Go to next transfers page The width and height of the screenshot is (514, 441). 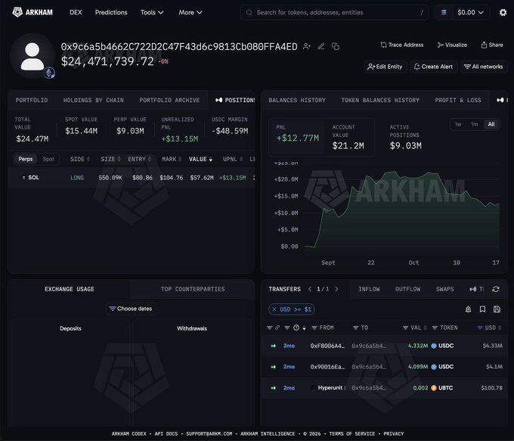[x=336, y=289]
